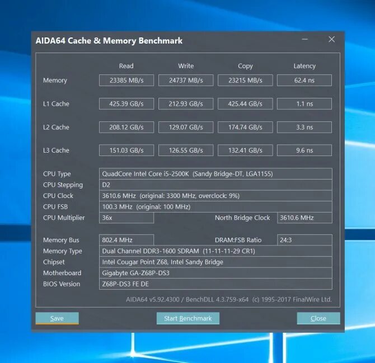Image resolution: width=375 pixels, height=363 pixels.
Task: Click BIOS Version field Z68P-DS3 FE DE
Action: point(215,284)
